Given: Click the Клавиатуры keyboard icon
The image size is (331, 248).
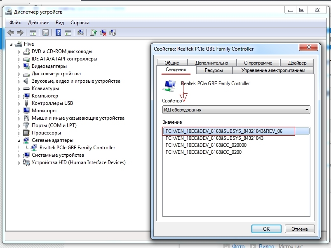Looking at the screenshot, I should [26, 88].
